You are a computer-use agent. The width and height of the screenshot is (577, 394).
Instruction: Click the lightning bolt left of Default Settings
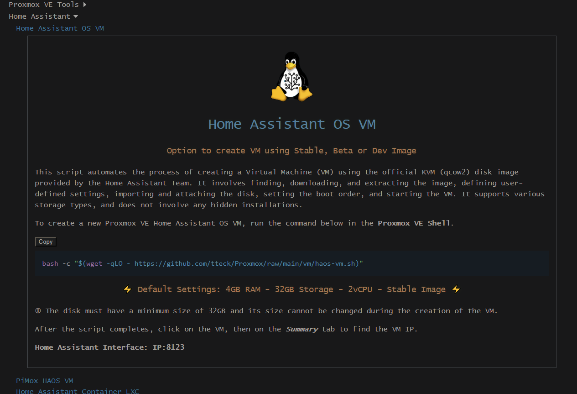click(x=128, y=289)
